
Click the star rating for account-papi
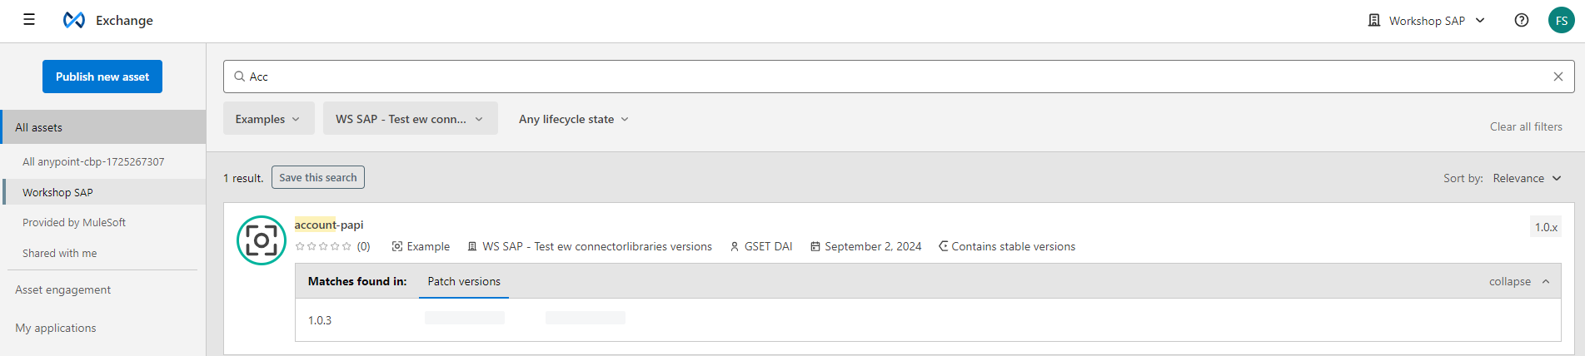tap(323, 246)
